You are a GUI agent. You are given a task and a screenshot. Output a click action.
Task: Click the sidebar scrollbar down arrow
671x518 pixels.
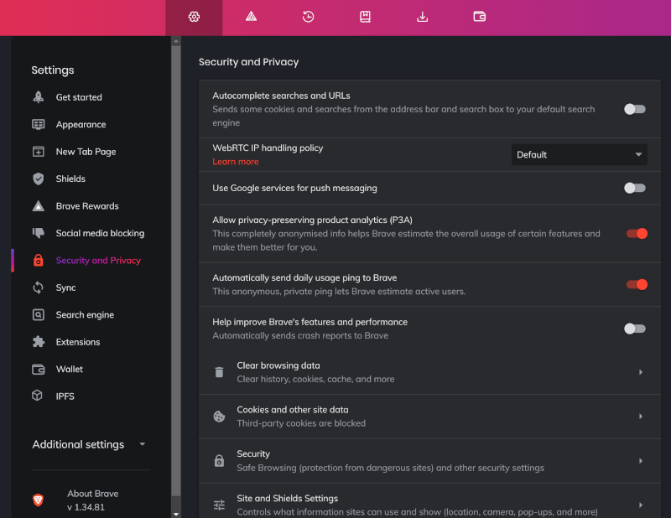coord(176,513)
